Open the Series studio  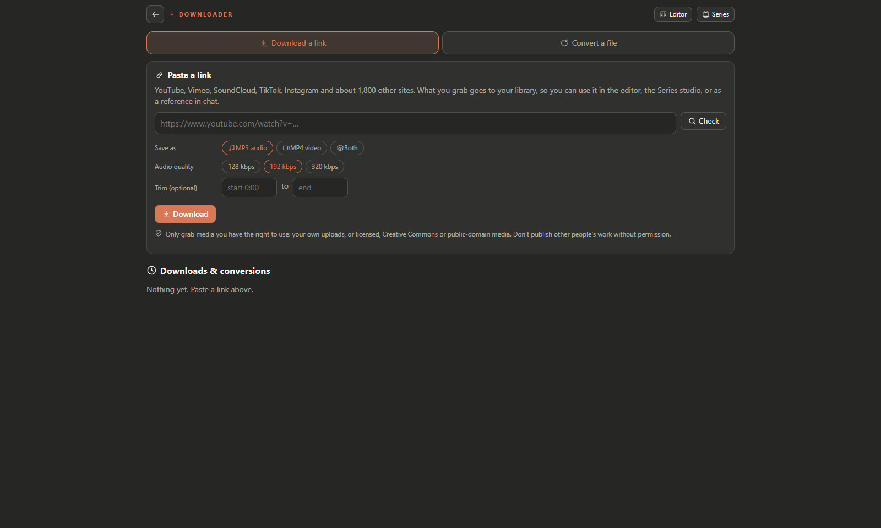click(715, 14)
